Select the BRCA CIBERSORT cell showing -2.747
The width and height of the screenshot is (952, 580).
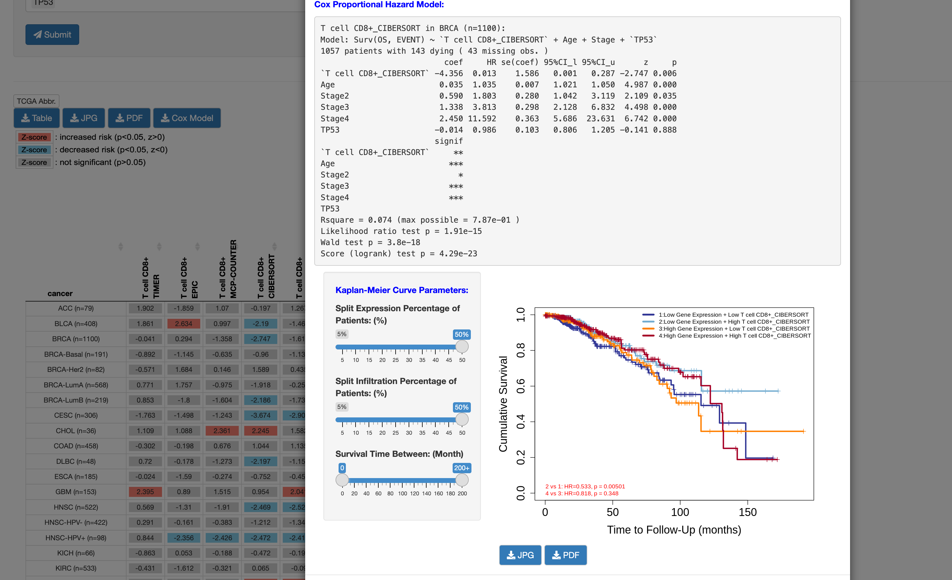click(x=260, y=339)
